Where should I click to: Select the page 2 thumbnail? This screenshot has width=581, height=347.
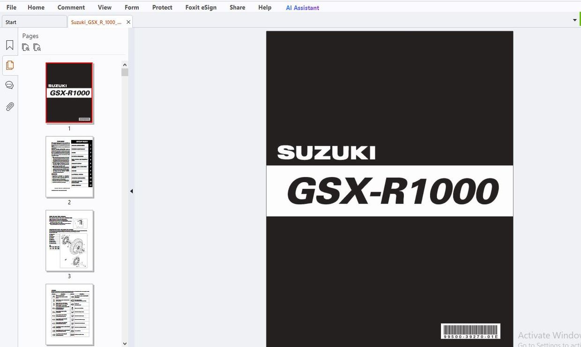tap(69, 167)
